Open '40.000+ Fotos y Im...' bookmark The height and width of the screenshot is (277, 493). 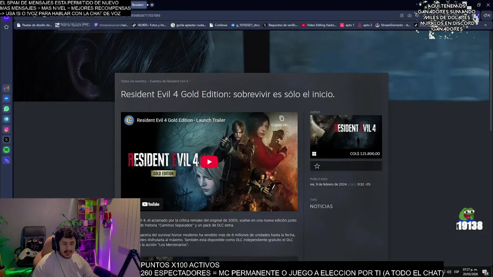coord(149,25)
